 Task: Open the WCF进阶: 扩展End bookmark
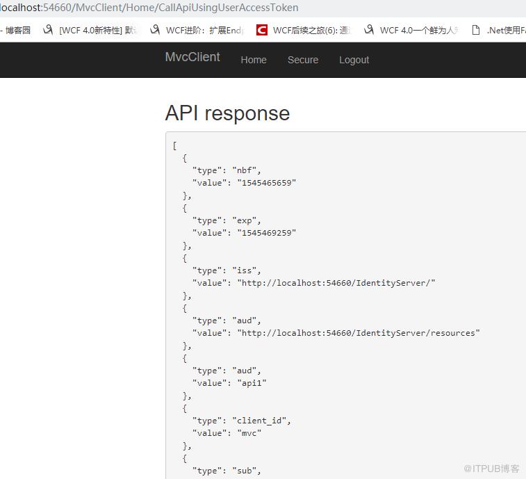tap(205, 30)
